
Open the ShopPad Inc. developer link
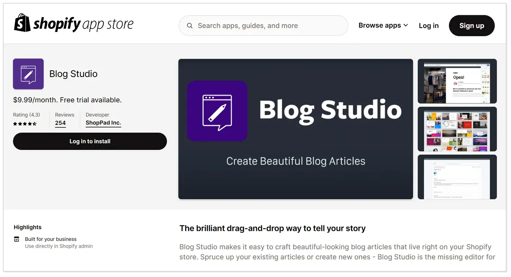click(103, 123)
